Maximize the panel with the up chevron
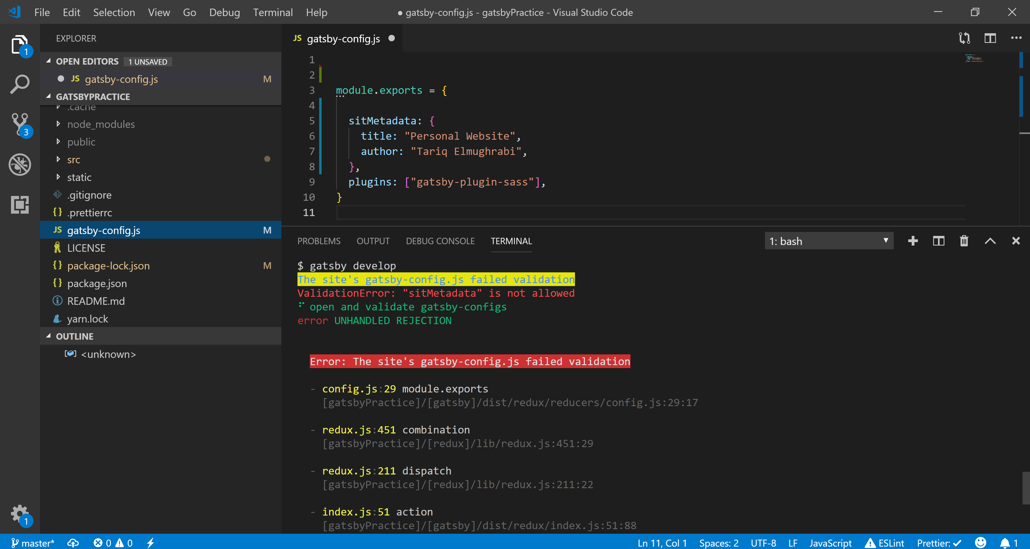Screen dimensions: 1030x549 990,241
